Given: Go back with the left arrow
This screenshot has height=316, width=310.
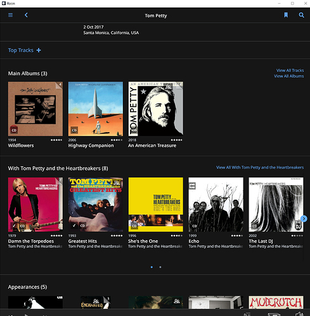Looking at the screenshot, I should [x=26, y=15].
